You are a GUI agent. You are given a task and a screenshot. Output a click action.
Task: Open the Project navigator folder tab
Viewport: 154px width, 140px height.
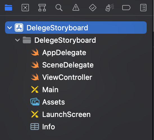(8, 8)
